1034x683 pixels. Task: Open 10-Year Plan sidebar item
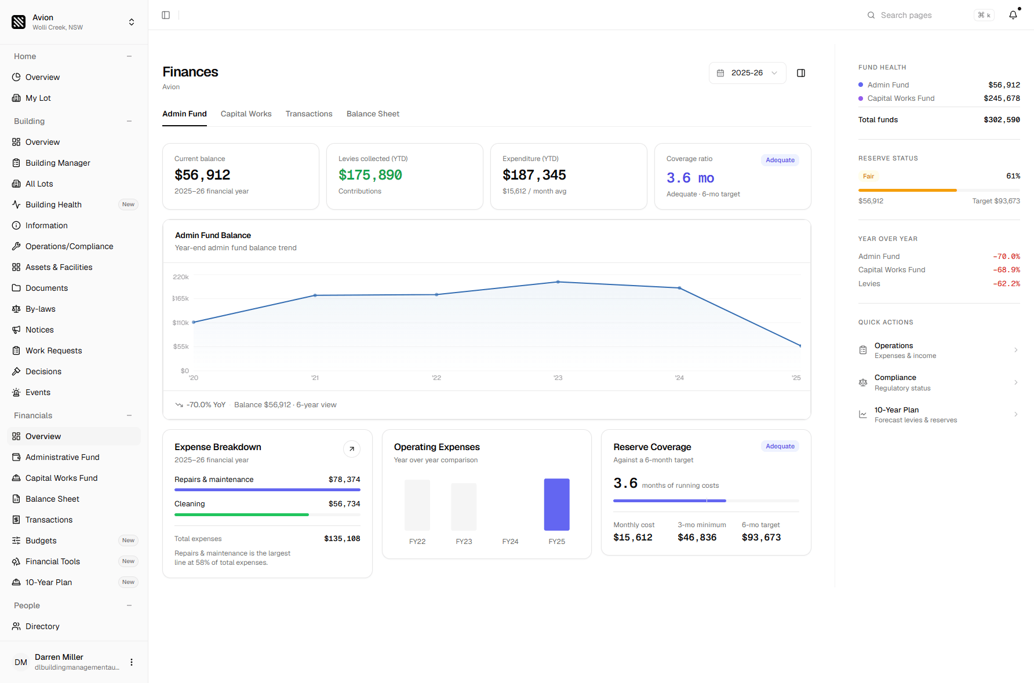pos(74,582)
